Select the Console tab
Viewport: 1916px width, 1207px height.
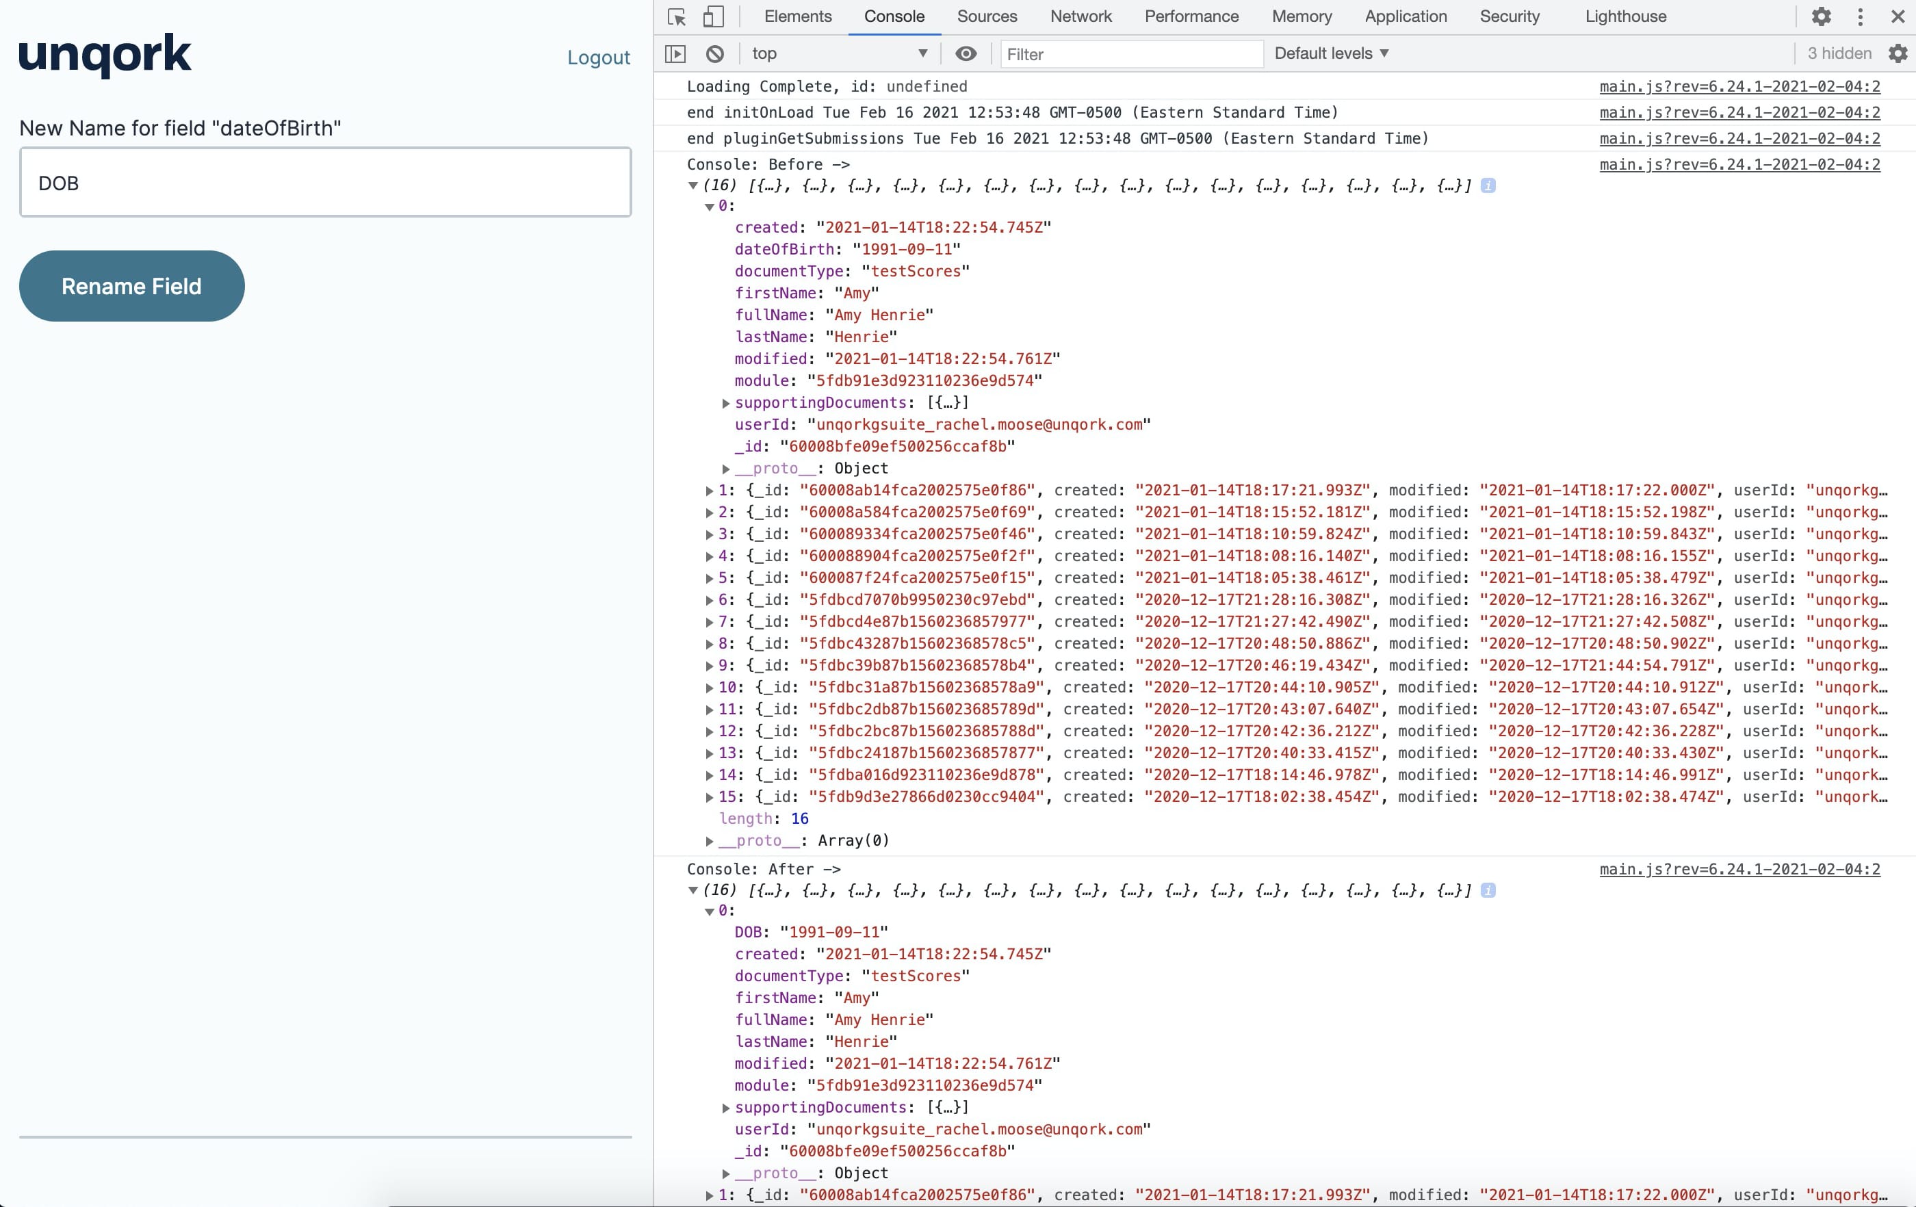(894, 16)
